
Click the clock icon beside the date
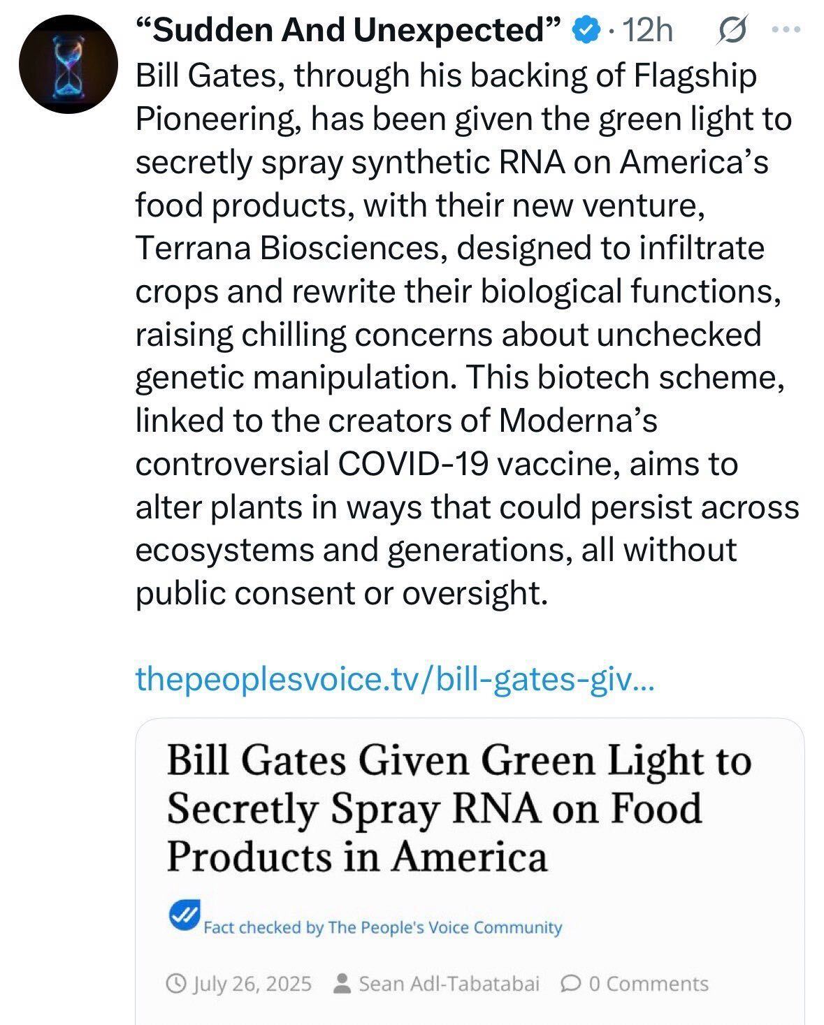tap(177, 984)
